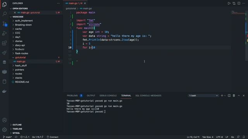248x139 pixels.
Task: Click Connect in the status bar
Action: pos(53,137)
